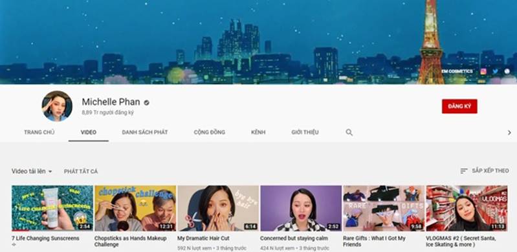517x252 pixels.
Task: Select the VIDEO tab
Action: tap(89, 132)
